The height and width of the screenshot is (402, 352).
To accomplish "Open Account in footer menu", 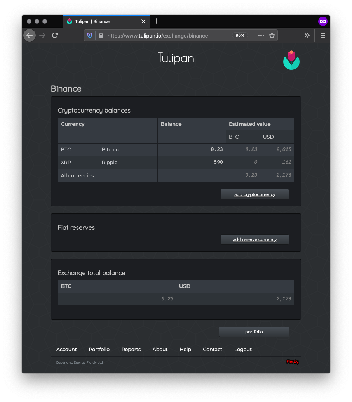I will tap(66, 350).
